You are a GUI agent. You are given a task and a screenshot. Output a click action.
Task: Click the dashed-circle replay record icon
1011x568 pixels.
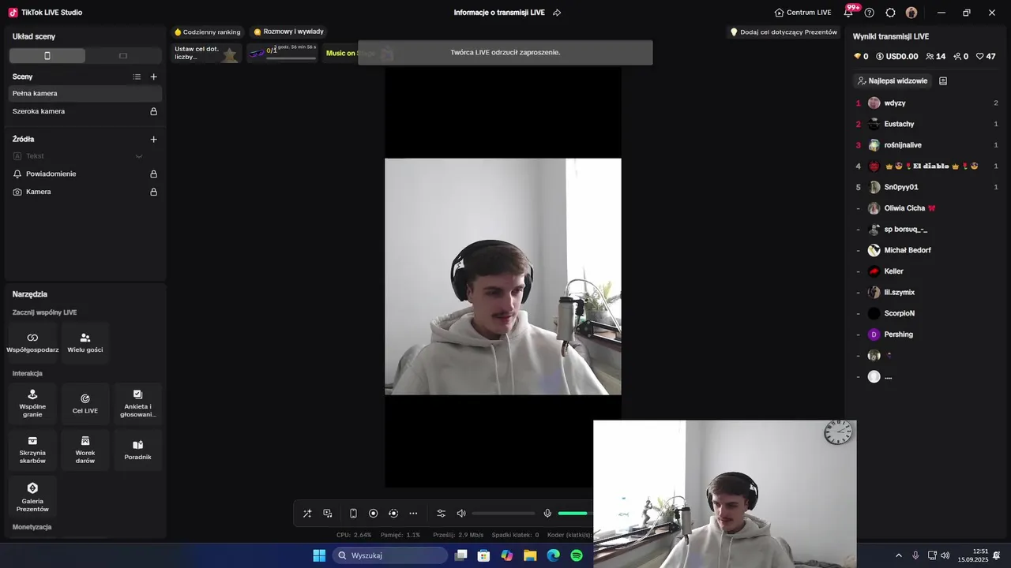point(393,514)
